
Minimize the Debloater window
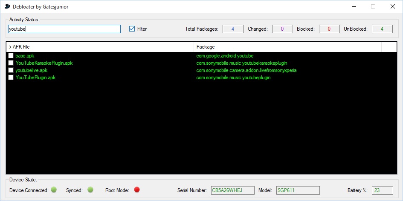pyautogui.click(x=354, y=7)
